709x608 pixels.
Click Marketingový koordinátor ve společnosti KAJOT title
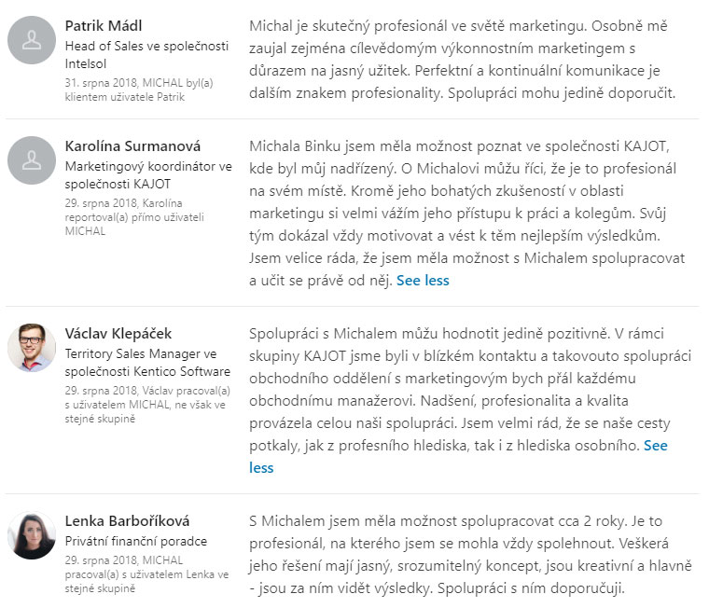[148, 175]
